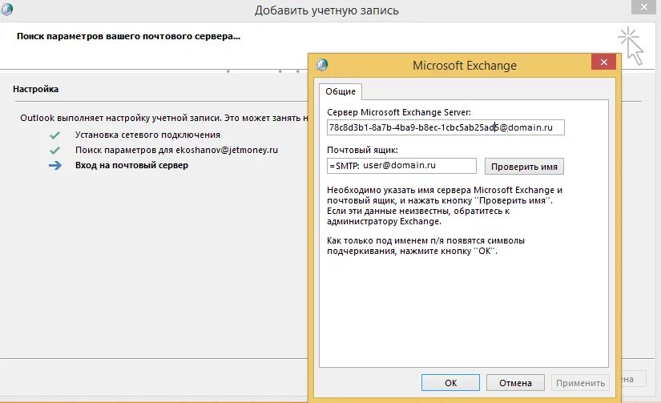Screen dimensions: 661x403
Task: Click text Установка сетевого подключения
Action: 147,135
